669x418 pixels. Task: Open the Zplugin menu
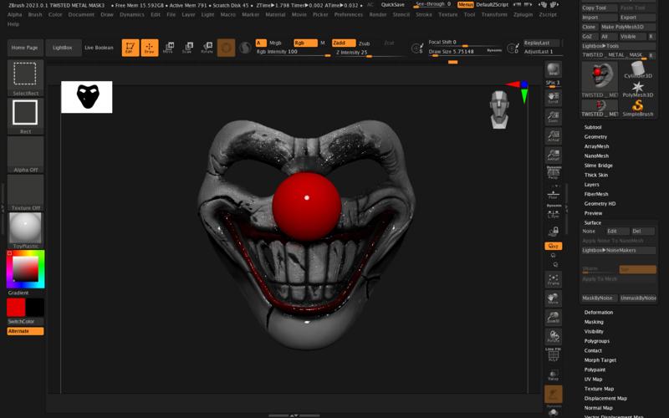click(523, 14)
